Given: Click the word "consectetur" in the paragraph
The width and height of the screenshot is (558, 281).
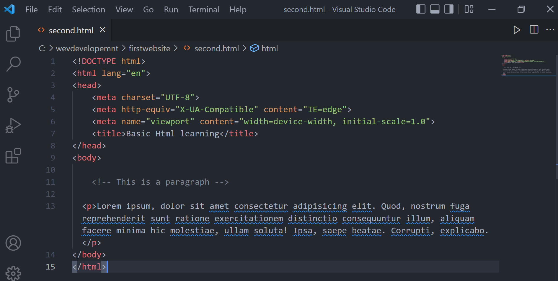Looking at the screenshot, I should pyautogui.click(x=261, y=206).
